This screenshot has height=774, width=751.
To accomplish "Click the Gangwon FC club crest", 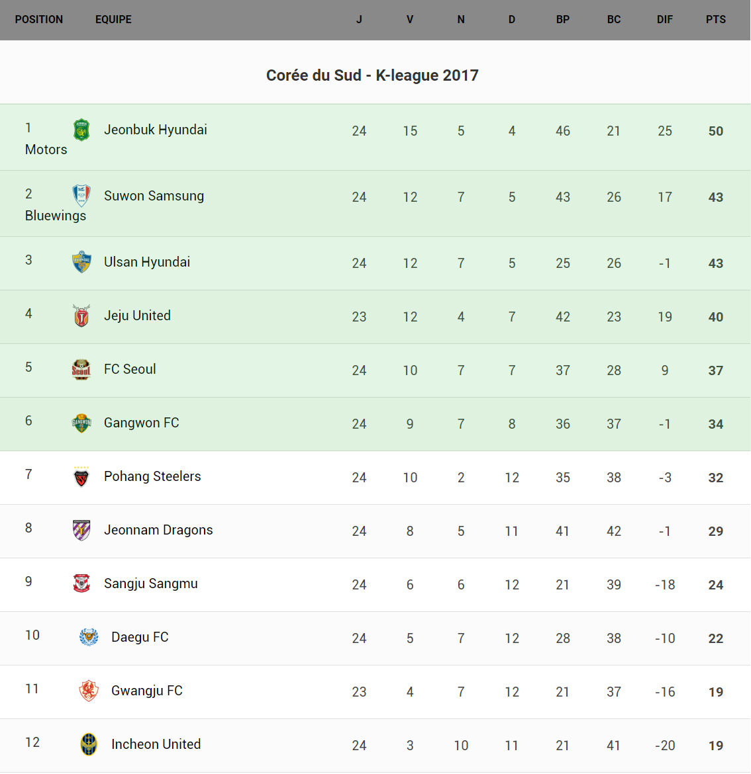I will (x=81, y=423).
